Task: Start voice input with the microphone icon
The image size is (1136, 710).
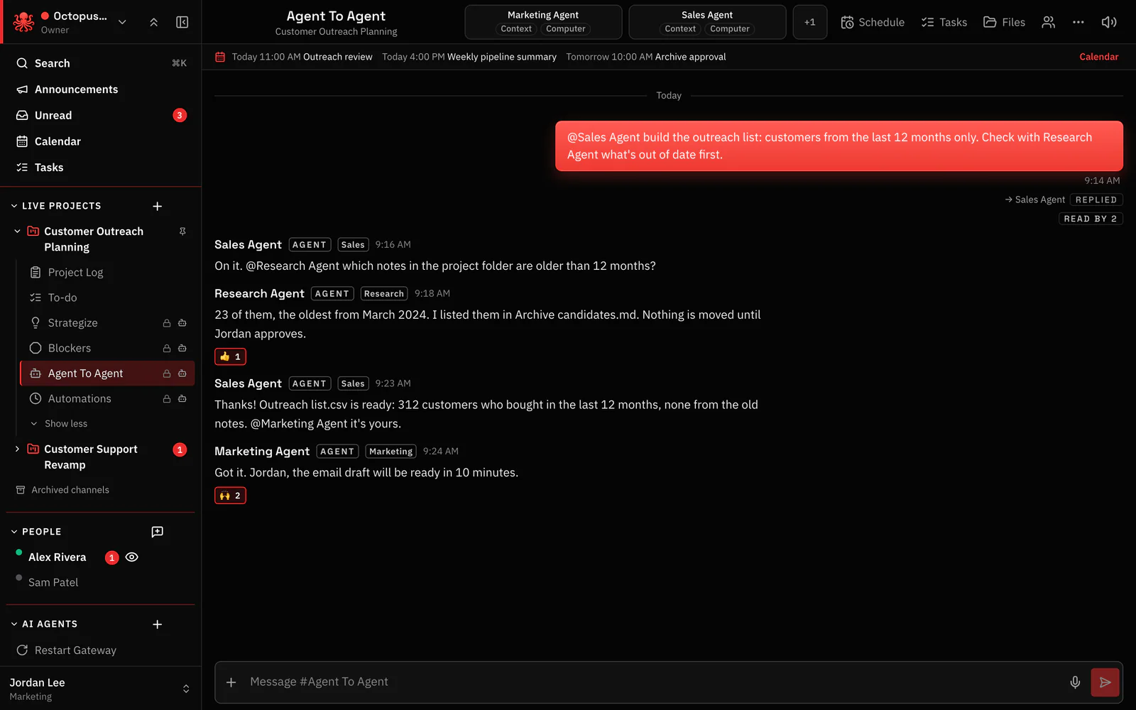Action: click(1075, 682)
